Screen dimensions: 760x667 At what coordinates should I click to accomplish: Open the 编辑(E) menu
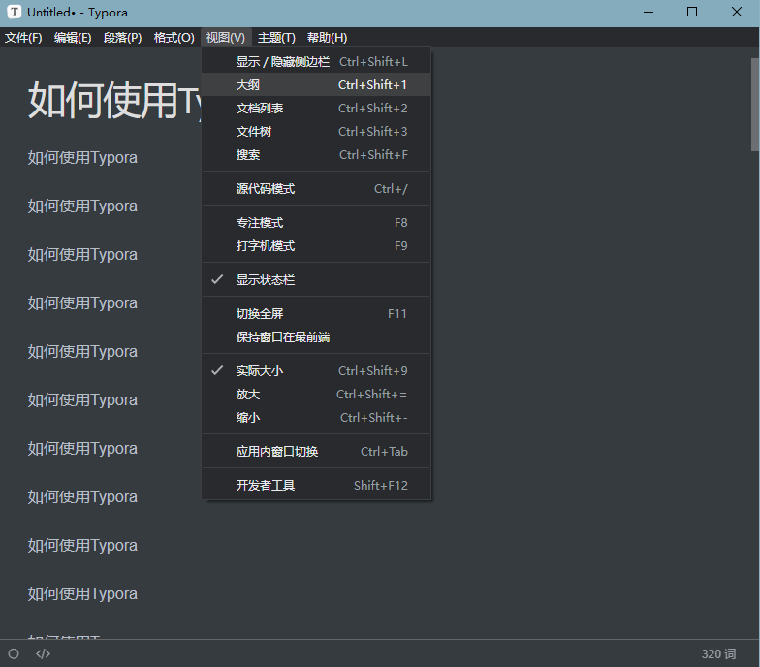tap(73, 37)
